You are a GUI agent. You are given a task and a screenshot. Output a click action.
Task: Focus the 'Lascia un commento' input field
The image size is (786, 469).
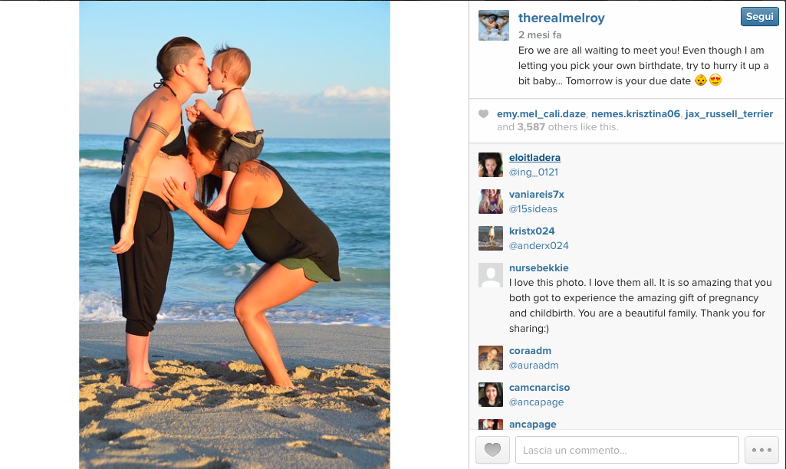(x=627, y=449)
